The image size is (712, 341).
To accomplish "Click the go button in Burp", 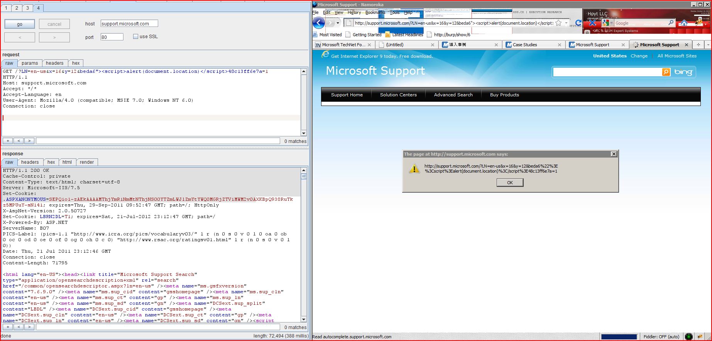I will point(20,24).
